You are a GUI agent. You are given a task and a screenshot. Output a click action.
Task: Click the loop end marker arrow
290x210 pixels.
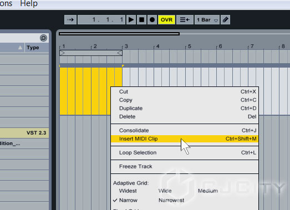point(120,53)
